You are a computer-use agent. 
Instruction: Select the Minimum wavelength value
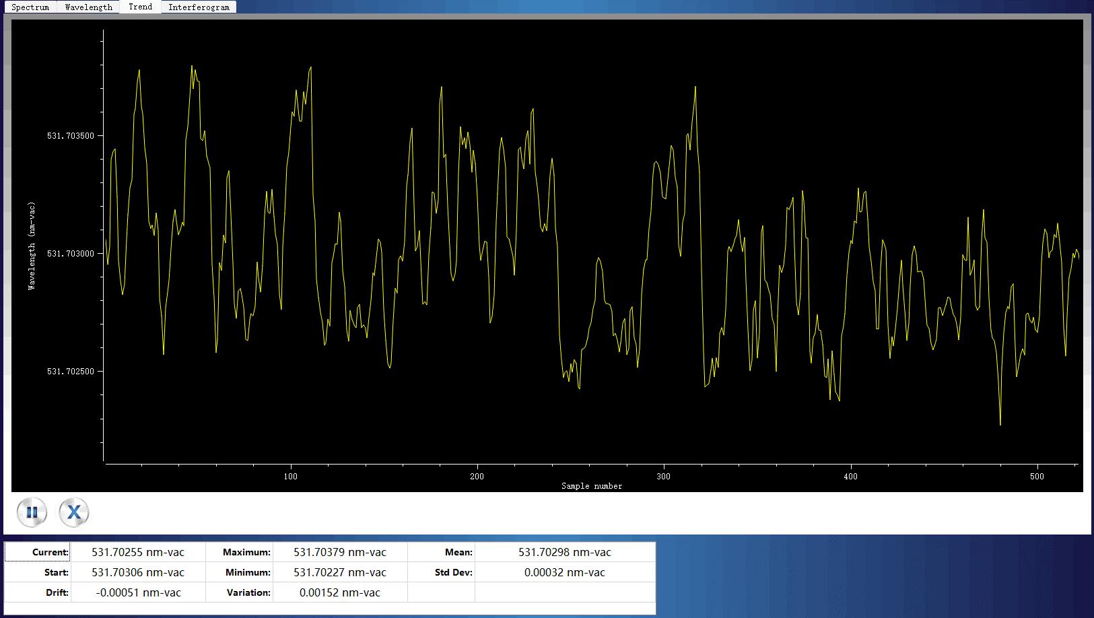(340, 572)
